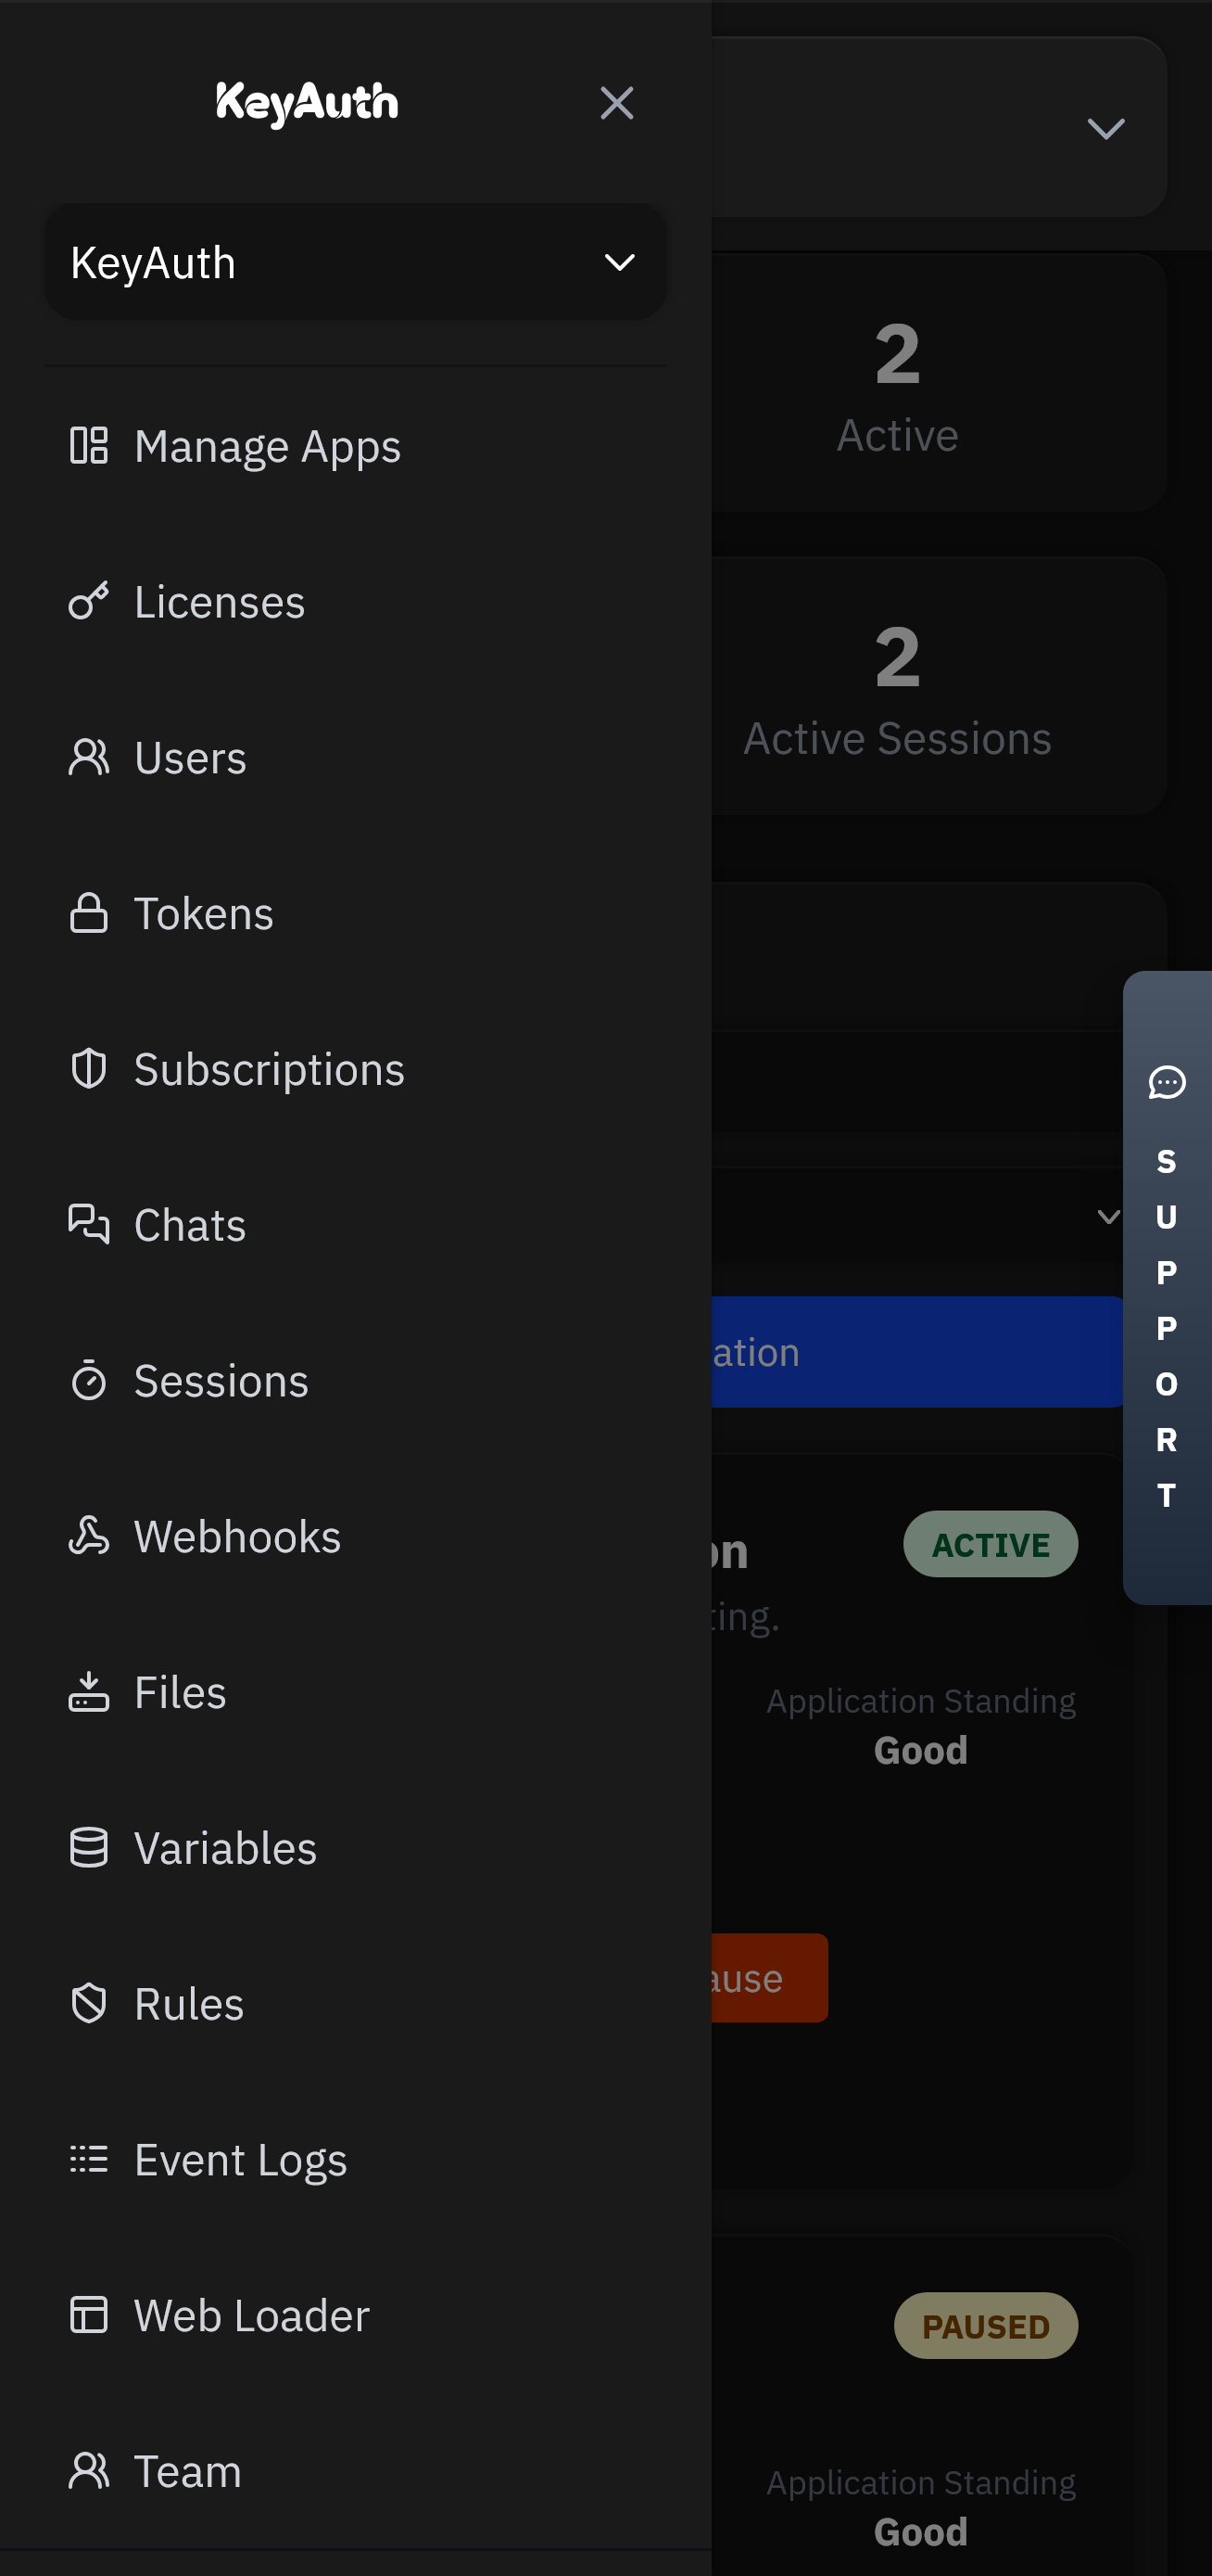The width and height of the screenshot is (1212, 2576).
Task: Click the download tray icon for Files
Action: [89, 1692]
